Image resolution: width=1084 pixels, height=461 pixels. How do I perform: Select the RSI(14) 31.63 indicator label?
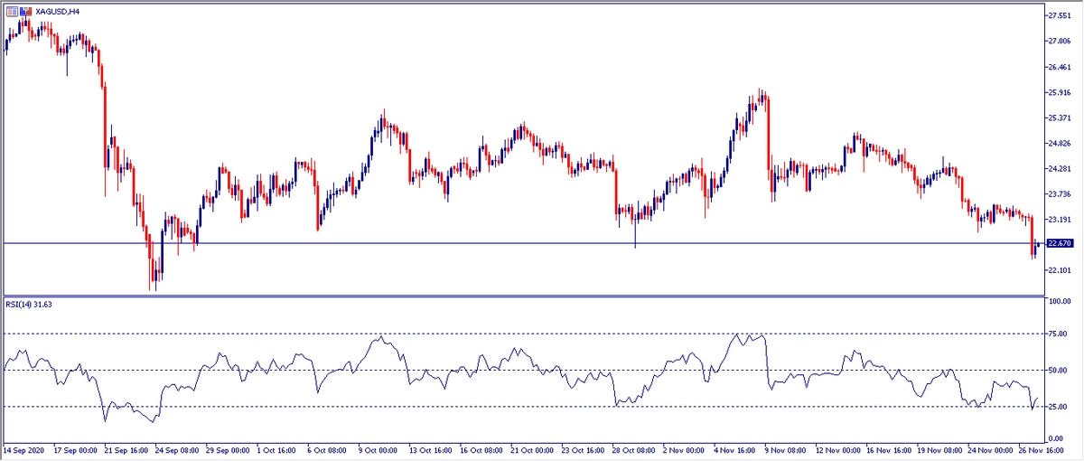pos(31,305)
